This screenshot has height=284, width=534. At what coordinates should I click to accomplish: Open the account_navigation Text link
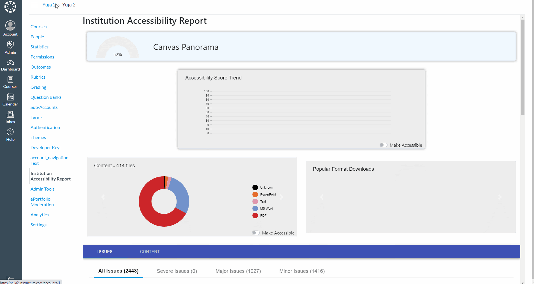[49, 161]
